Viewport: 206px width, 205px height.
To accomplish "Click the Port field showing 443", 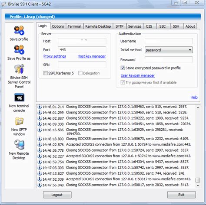I will [x=82, y=50].
